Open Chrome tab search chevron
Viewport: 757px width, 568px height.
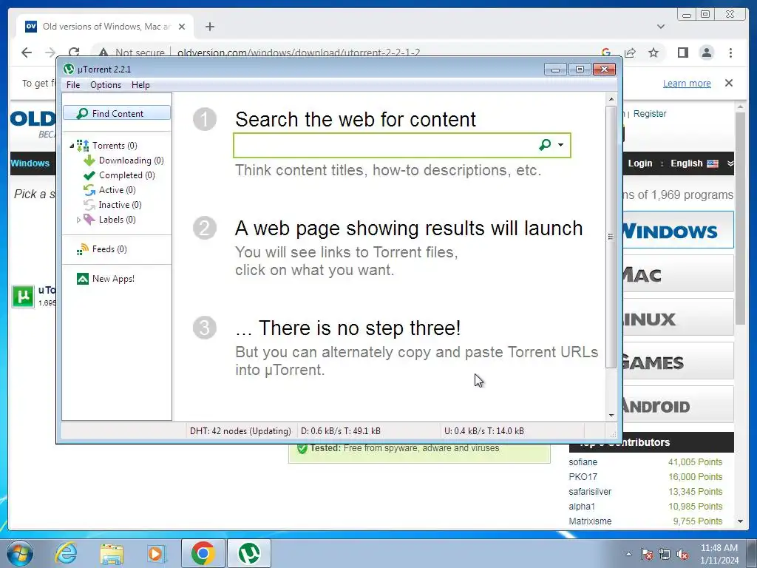click(660, 27)
